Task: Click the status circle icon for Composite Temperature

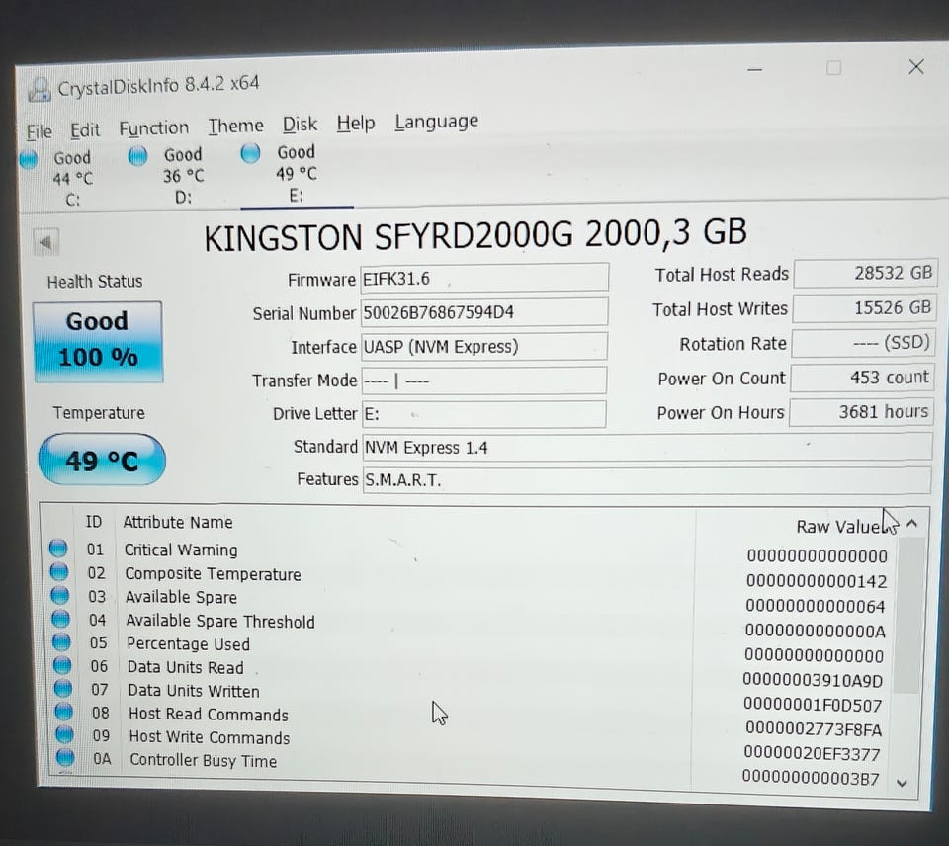Action: [x=59, y=571]
